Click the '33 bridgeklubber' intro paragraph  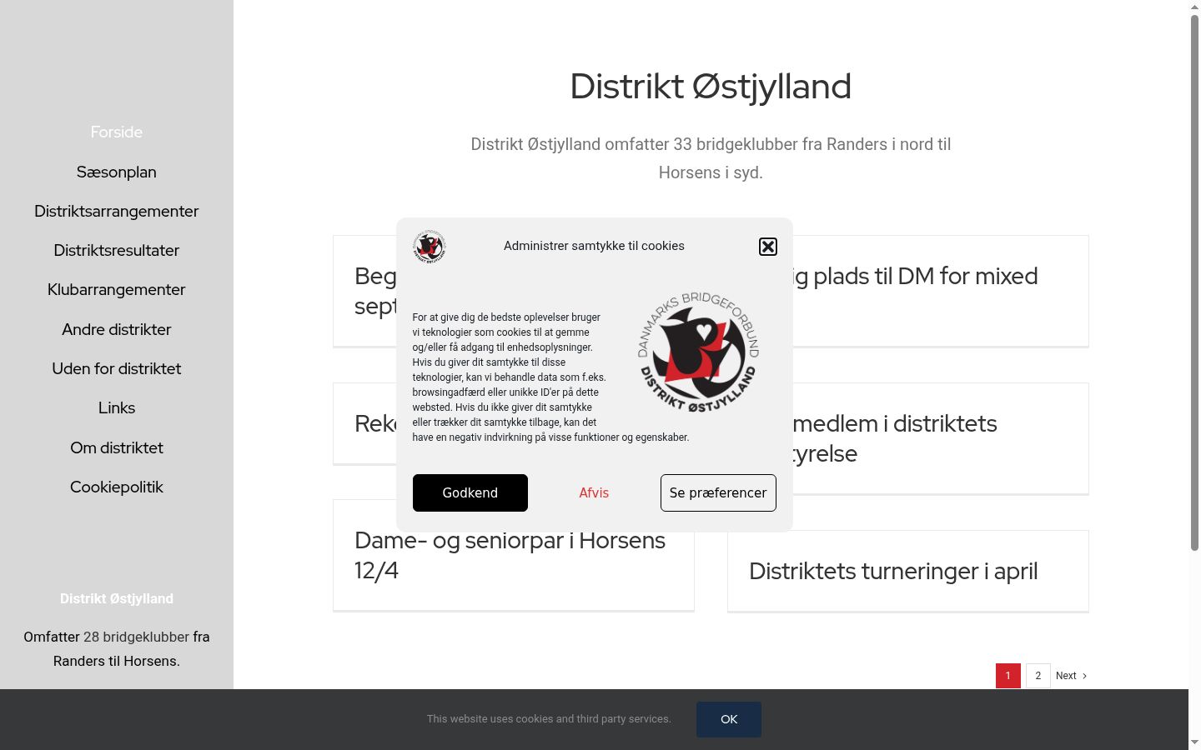[711, 158]
